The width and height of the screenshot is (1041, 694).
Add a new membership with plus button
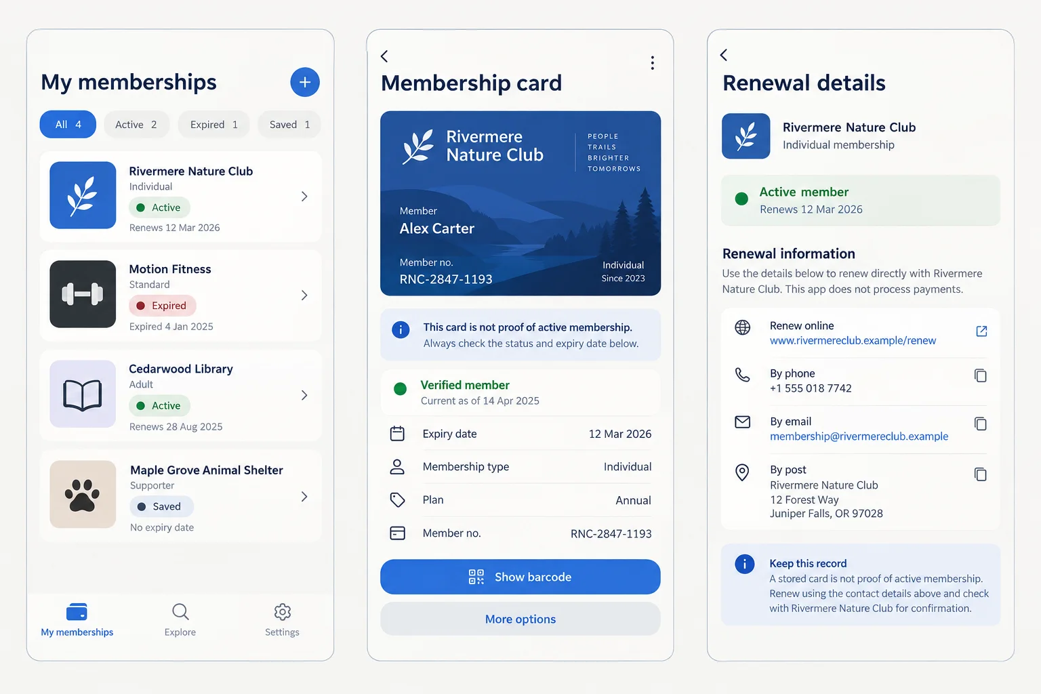pos(305,82)
